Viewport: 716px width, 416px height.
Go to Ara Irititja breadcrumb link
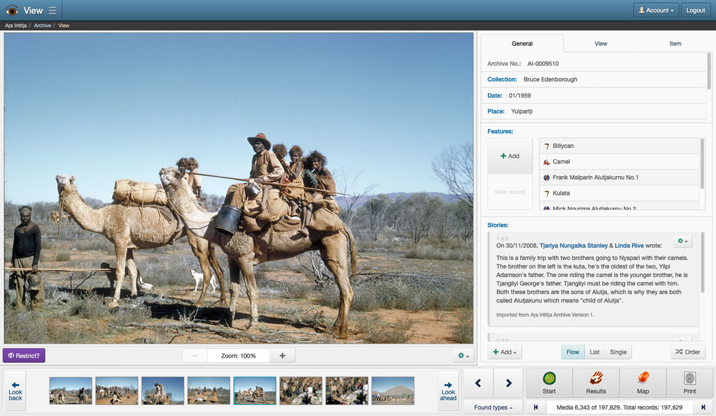point(16,26)
